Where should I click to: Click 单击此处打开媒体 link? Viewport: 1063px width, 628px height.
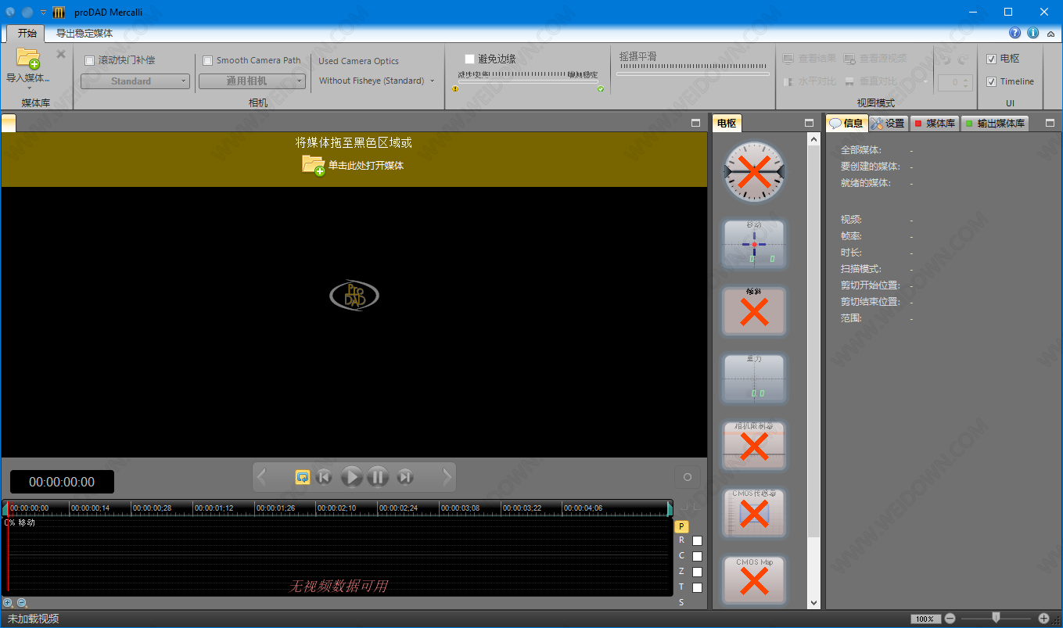[366, 166]
